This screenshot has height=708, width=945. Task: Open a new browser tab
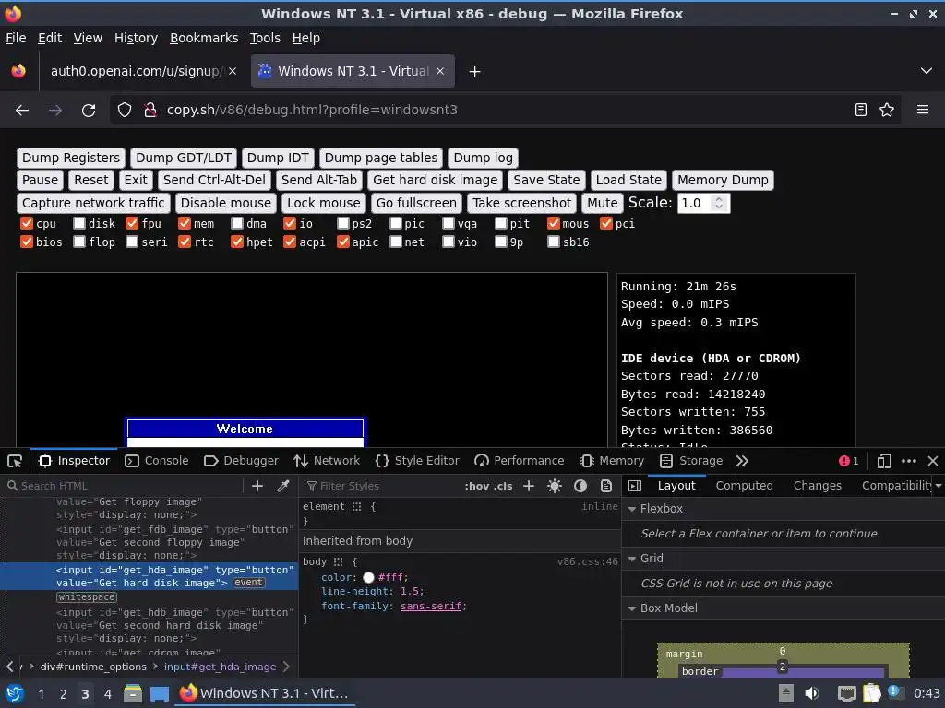(475, 72)
